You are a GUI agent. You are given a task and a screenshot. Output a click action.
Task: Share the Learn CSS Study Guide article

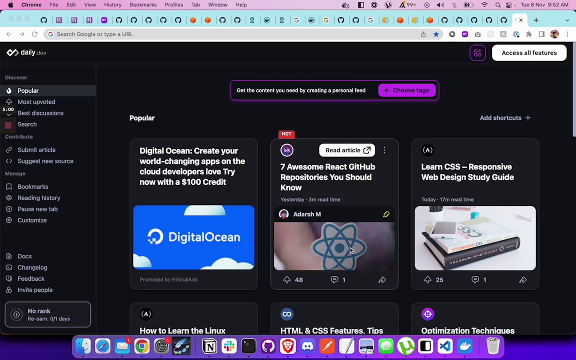[x=522, y=280]
